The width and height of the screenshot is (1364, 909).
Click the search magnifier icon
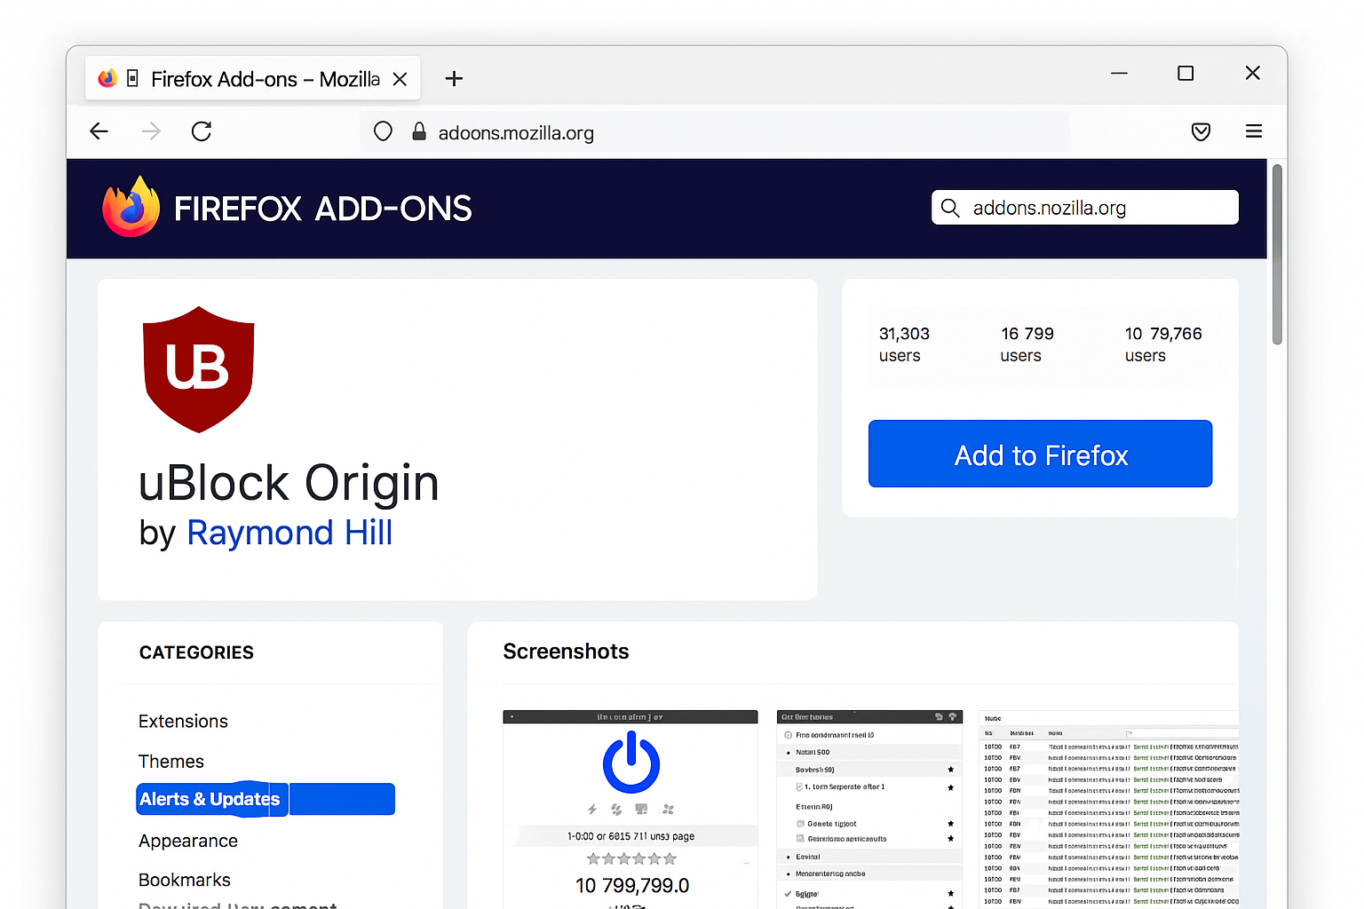950,208
